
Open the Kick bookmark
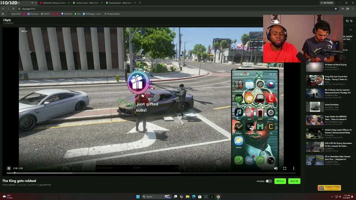(x=78, y=14)
